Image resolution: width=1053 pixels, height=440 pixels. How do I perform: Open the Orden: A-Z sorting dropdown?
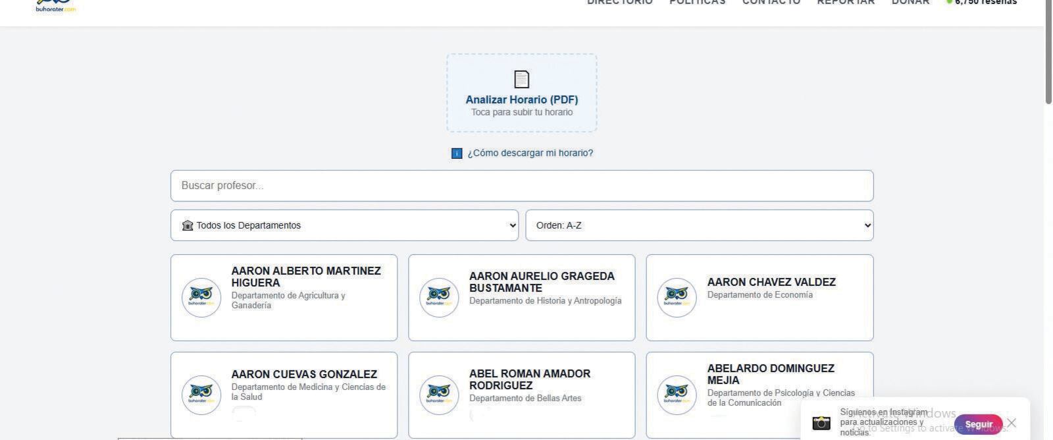pyautogui.click(x=699, y=225)
